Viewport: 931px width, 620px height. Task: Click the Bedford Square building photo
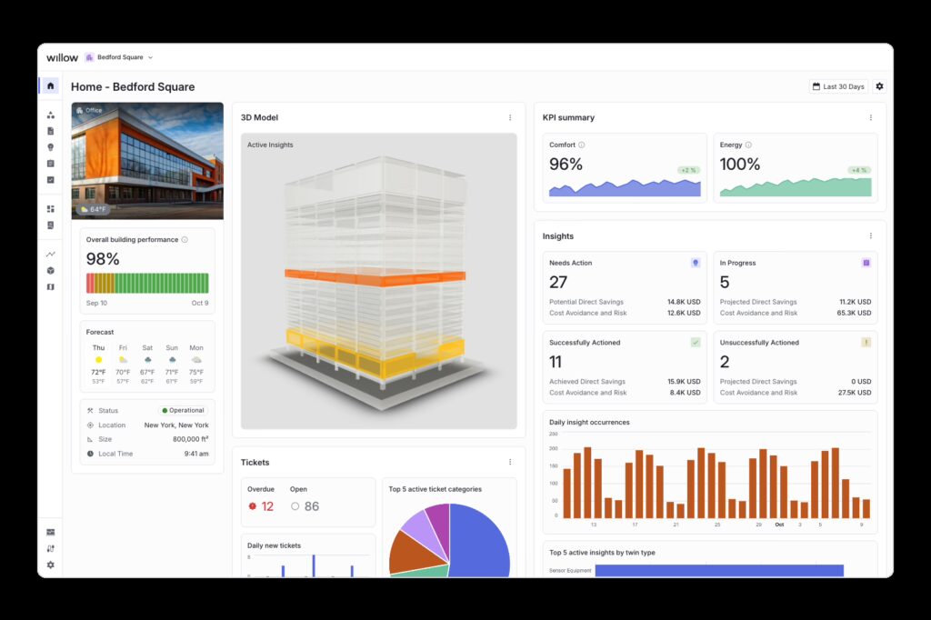[147, 161]
